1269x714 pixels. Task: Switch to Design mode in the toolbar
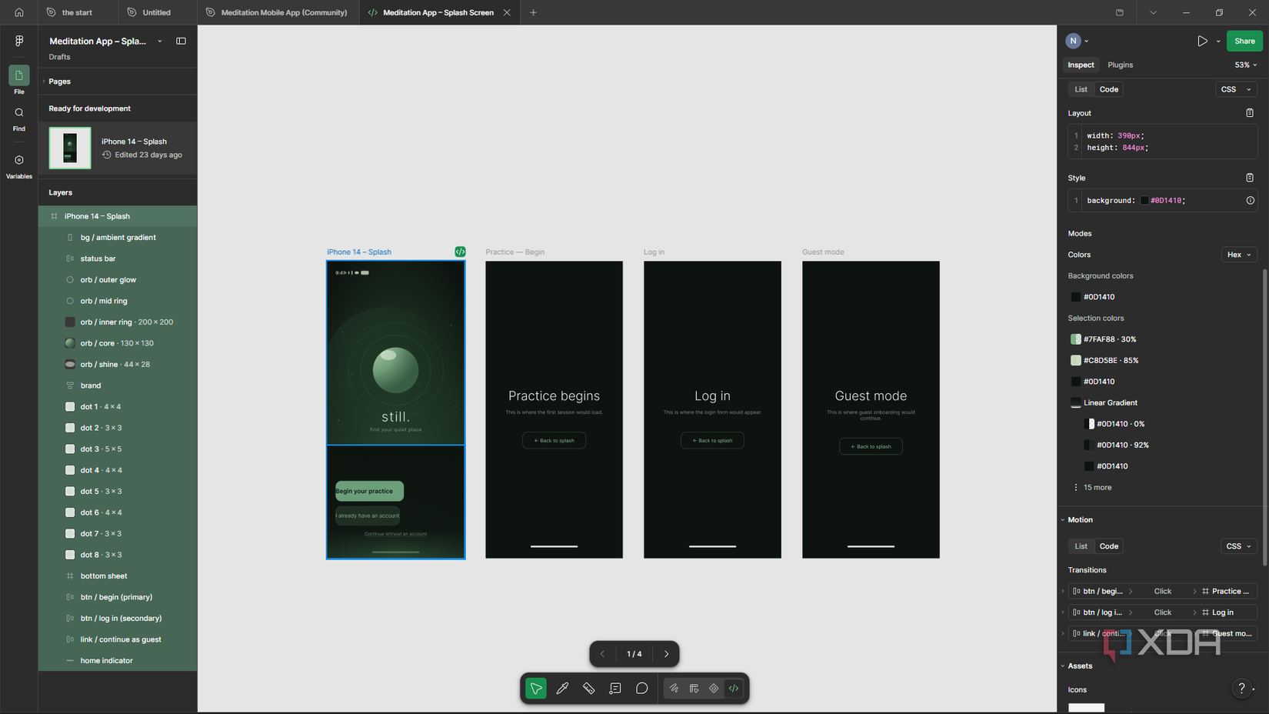tap(694, 689)
